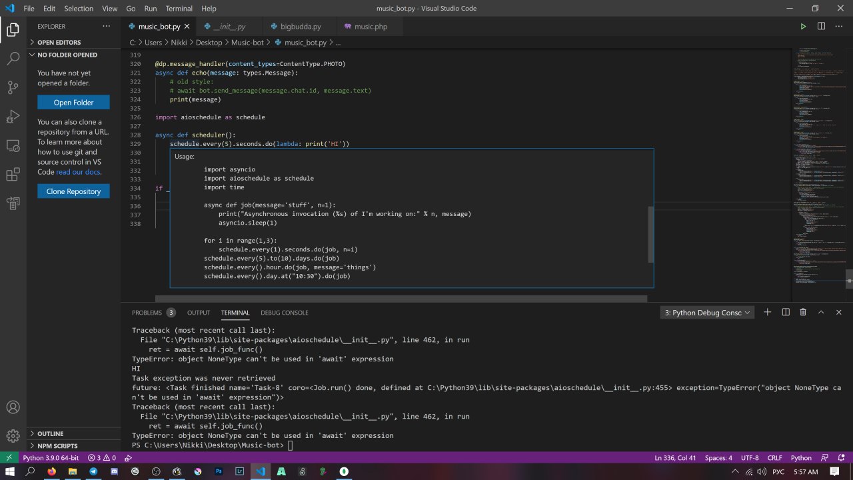The width and height of the screenshot is (853, 480).
Task: Open Firefox from the taskbar
Action: pyautogui.click(x=51, y=471)
